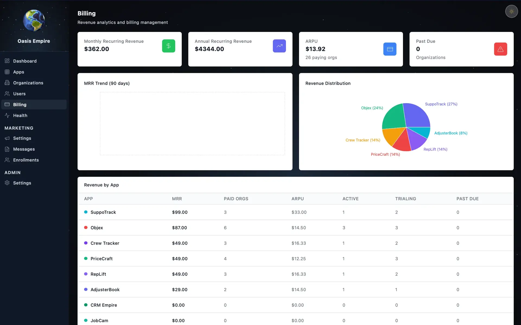Navigate to the Users section
Image resolution: width=521 pixels, height=325 pixels.
click(x=34, y=94)
